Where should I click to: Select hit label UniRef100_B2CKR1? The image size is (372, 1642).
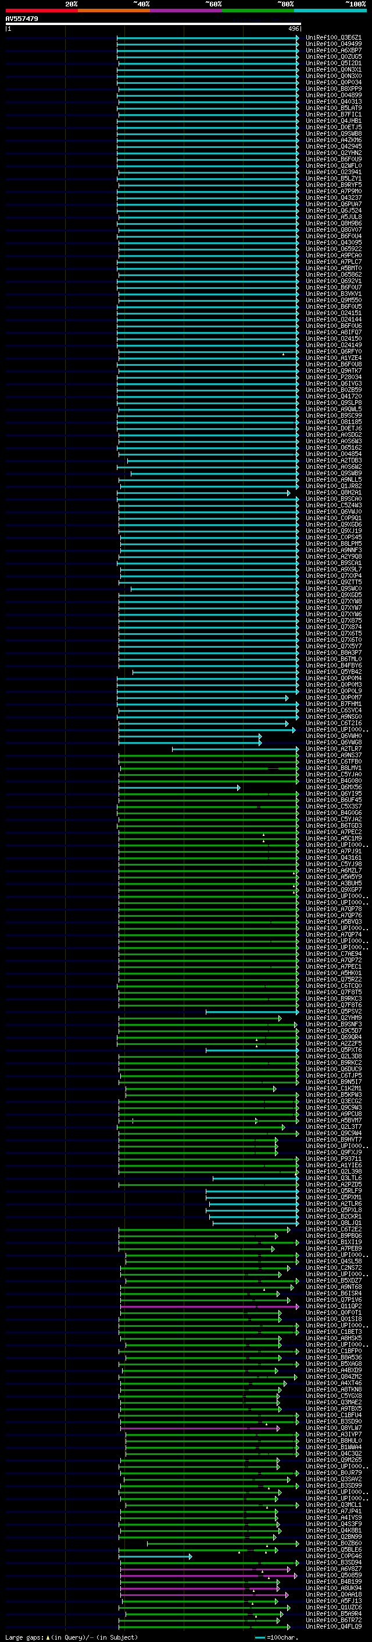point(334,1216)
